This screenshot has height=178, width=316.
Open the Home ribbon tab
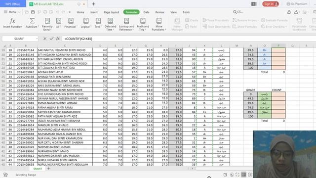pyautogui.click(x=80, y=12)
